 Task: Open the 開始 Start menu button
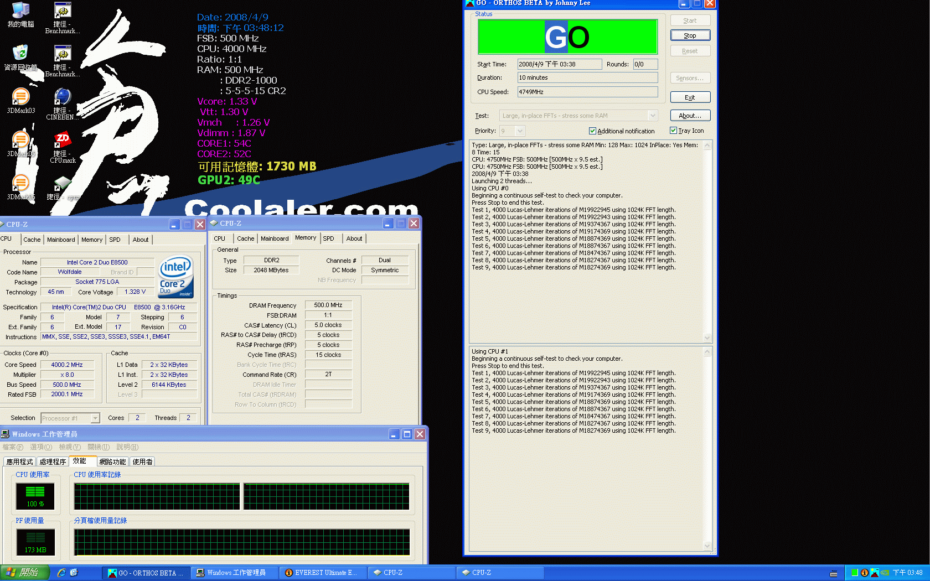click(x=25, y=573)
